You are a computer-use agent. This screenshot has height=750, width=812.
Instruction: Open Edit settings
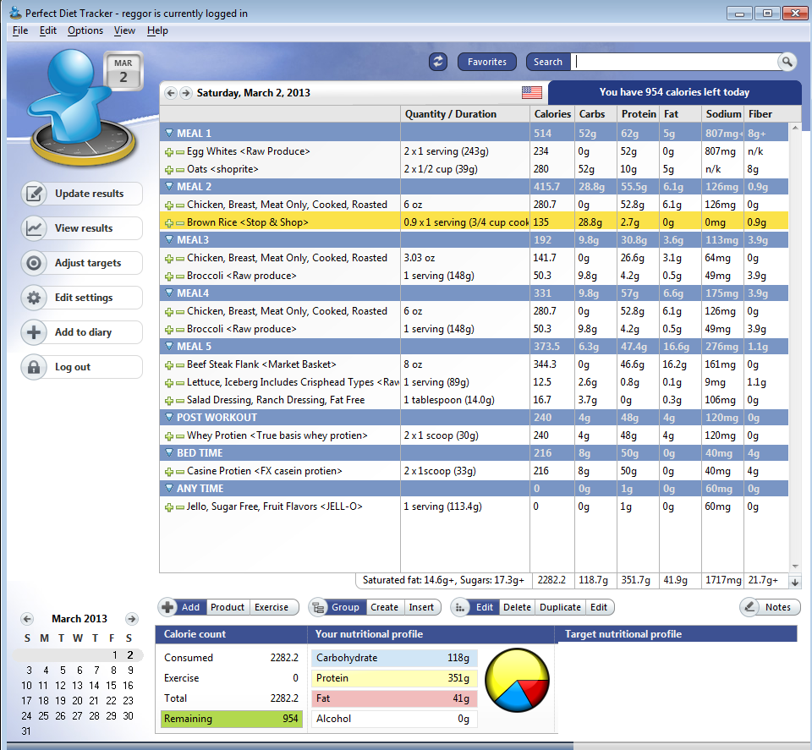[82, 298]
